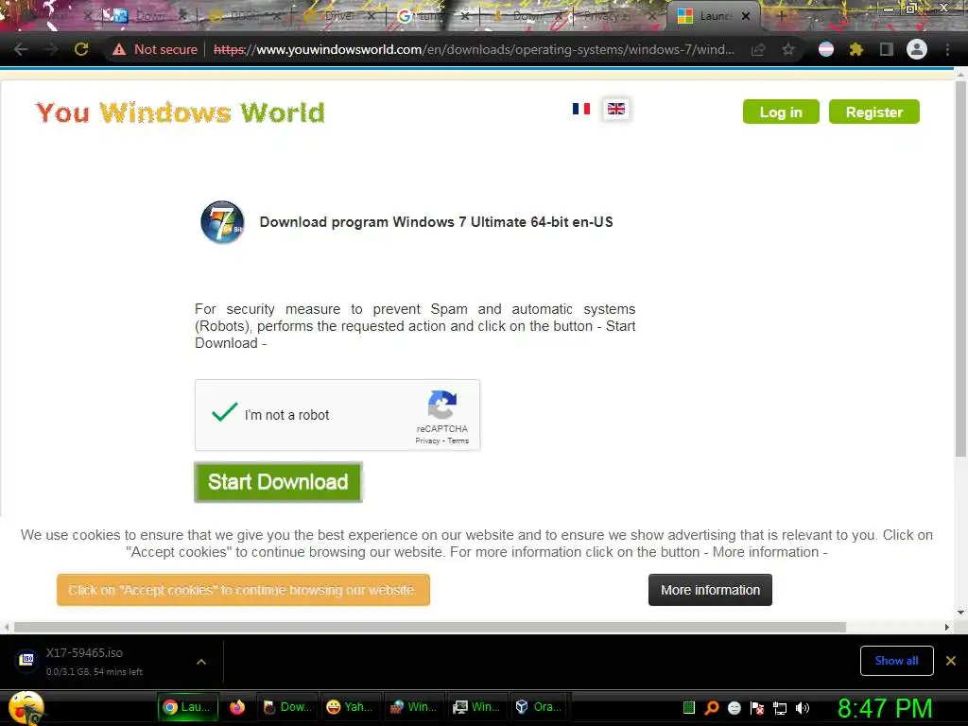Open the Extensions puzzle icon
Viewport: 968px width, 726px height.
(x=856, y=49)
